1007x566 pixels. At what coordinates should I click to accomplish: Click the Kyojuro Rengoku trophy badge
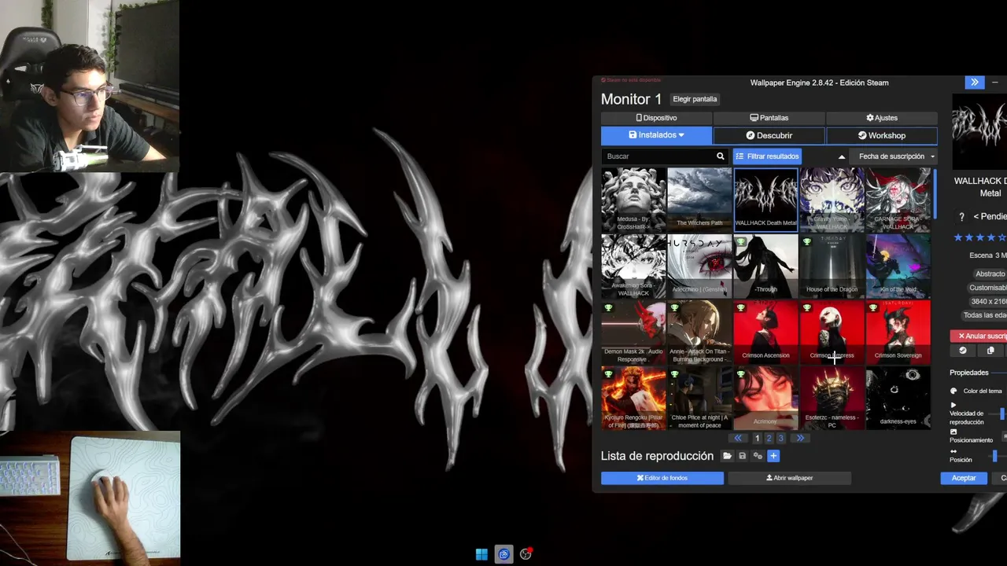coord(608,374)
